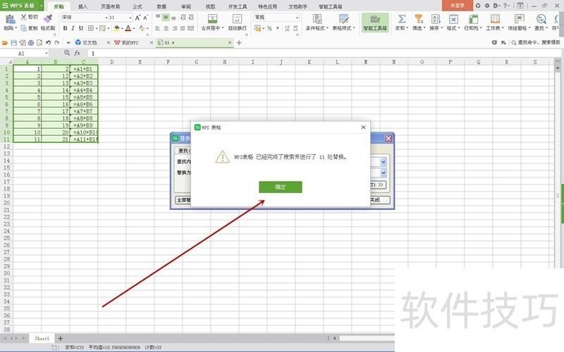This screenshot has width=564, height=352.
Task: Click the redo arrow icon
Action: click(57, 43)
